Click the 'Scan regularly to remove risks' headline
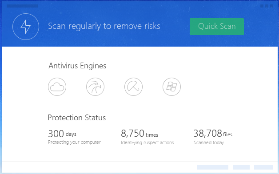The height and width of the screenshot is (174, 279). [x=104, y=26]
